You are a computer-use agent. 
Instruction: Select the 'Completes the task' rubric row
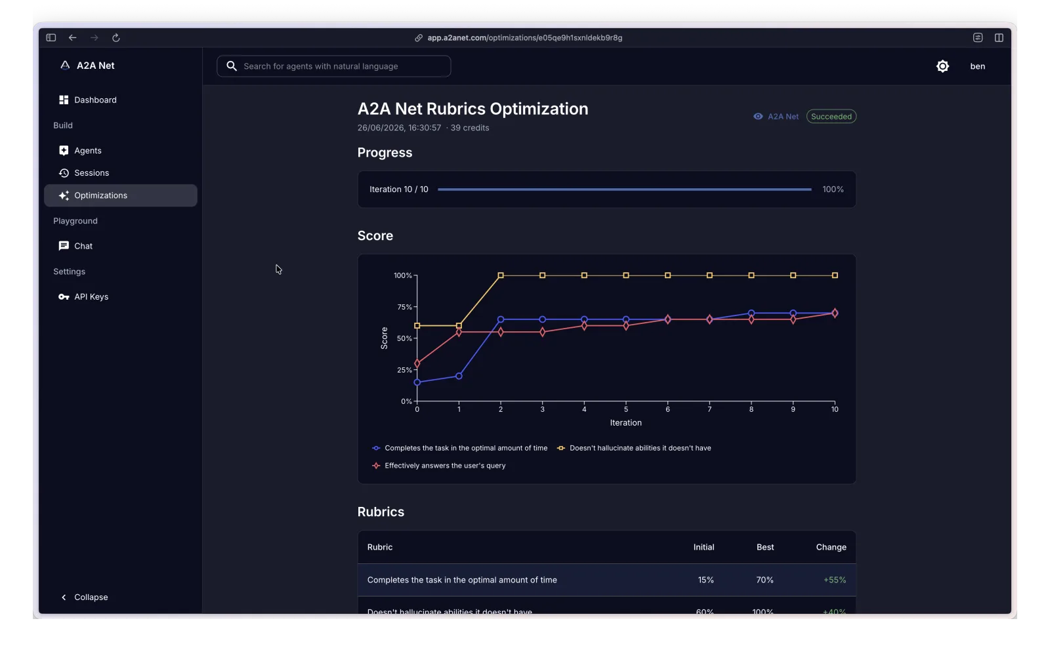point(607,580)
